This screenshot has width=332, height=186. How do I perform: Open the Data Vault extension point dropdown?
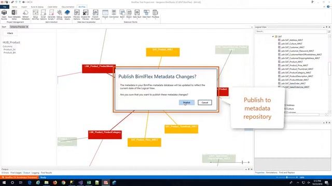[x=137, y=14]
